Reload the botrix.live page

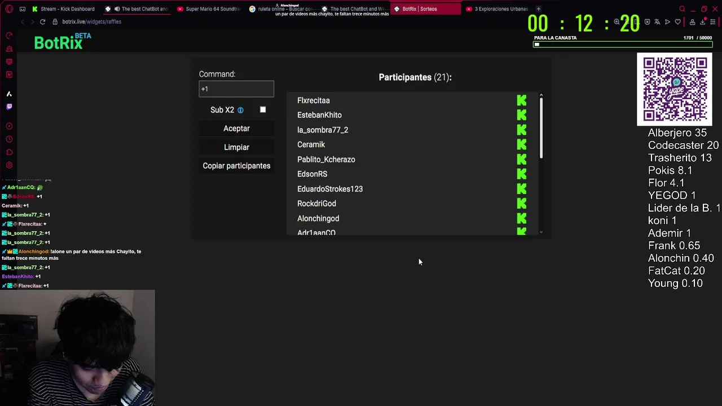[x=42, y=21]
